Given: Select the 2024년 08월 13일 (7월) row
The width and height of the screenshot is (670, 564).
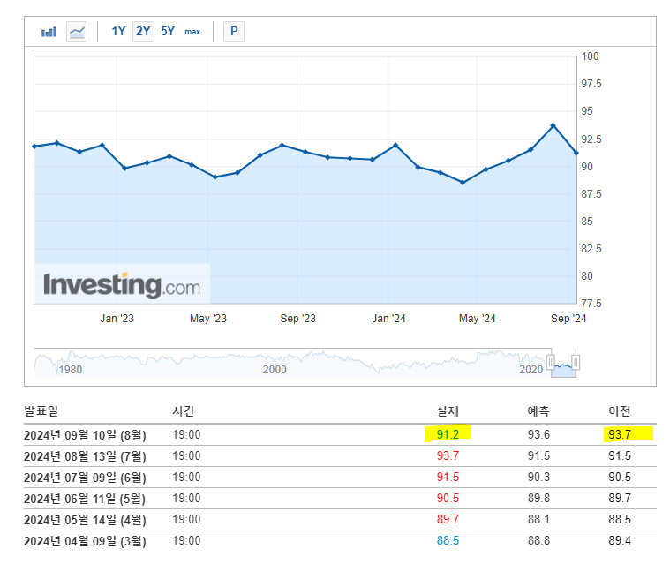Looking at the screenshot, I should pos(85,455).
